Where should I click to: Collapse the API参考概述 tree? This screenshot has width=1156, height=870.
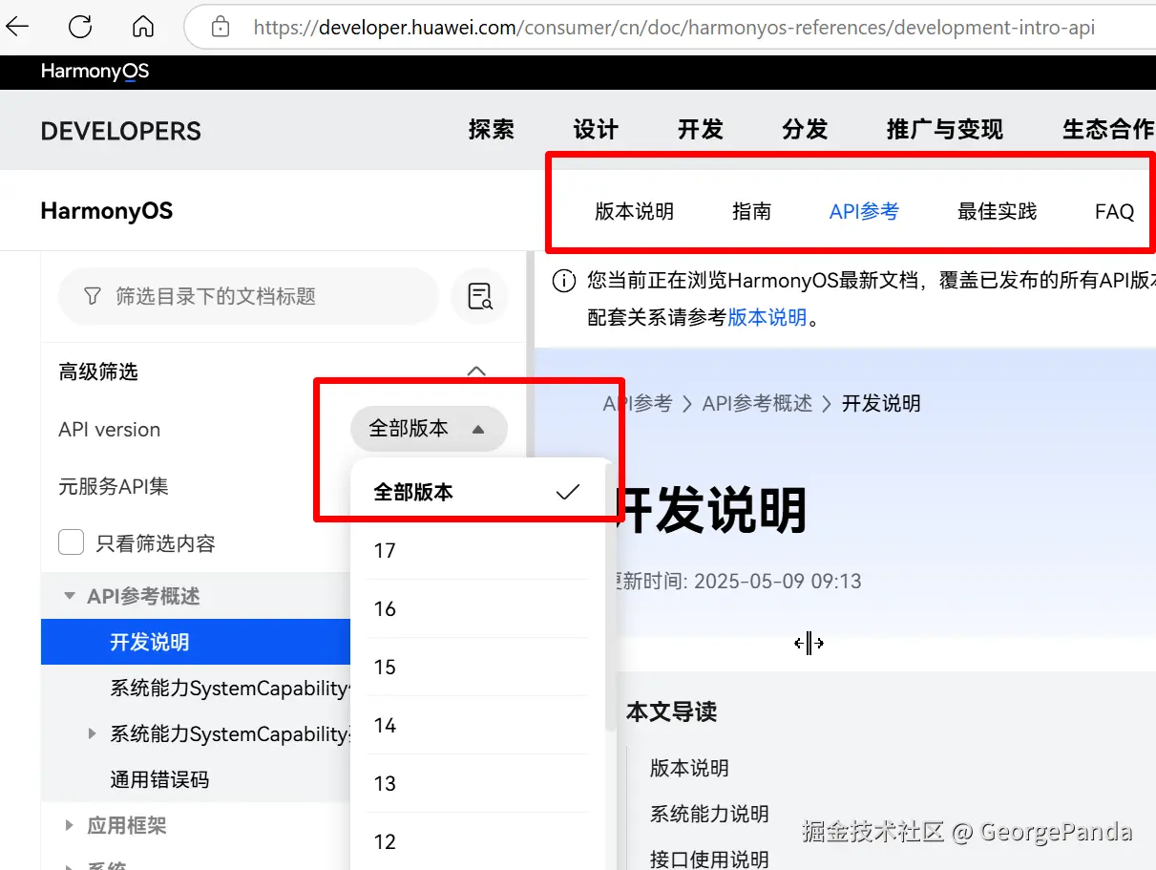pos(68,595)
